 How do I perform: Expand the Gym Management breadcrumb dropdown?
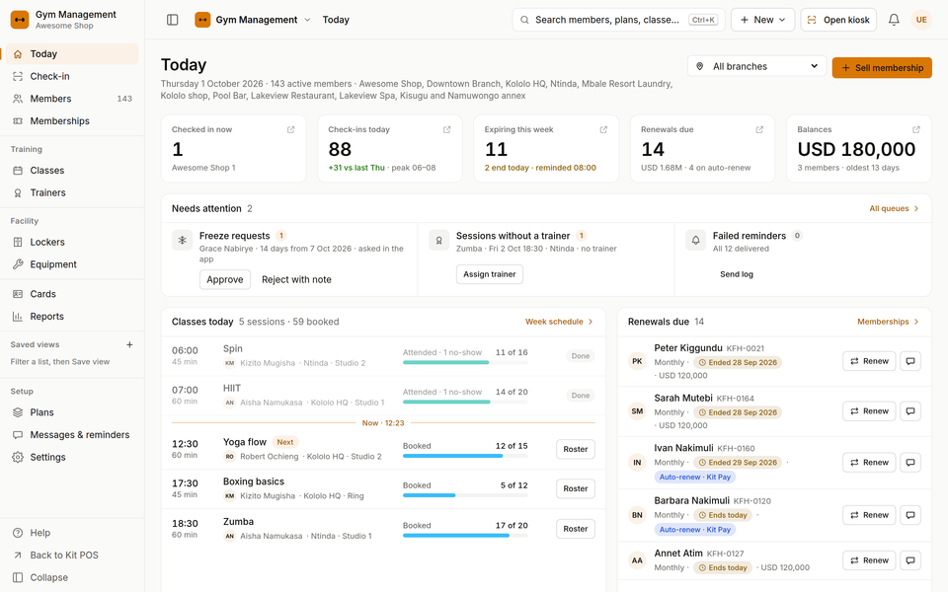[307, 20]
